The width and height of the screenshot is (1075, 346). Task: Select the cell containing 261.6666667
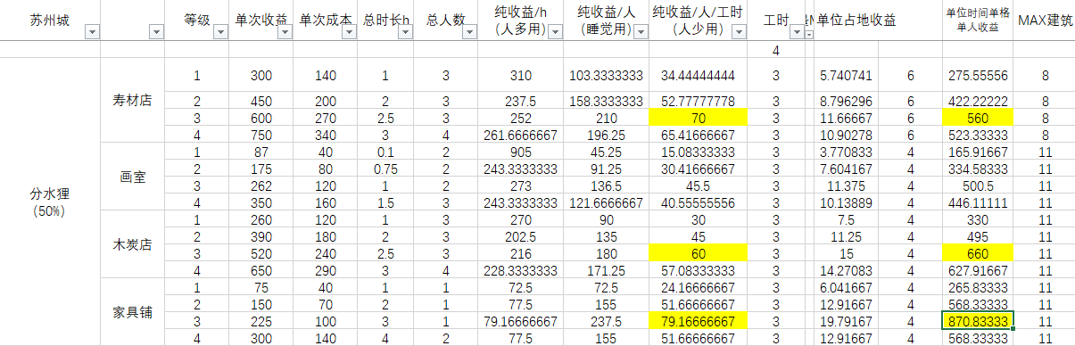tap(520, 134)
